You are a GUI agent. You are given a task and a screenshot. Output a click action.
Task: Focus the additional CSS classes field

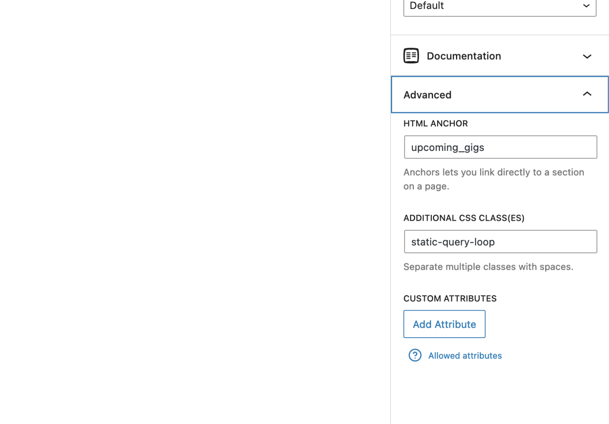coord(500,242)
